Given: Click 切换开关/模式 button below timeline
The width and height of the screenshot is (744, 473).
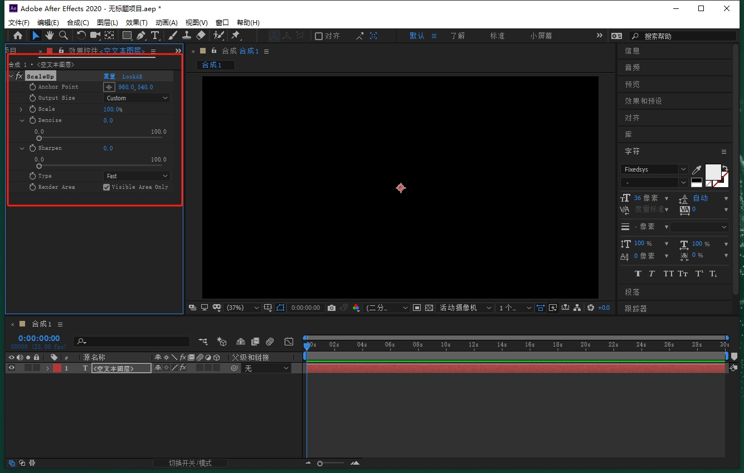Looking at the screenshot, I should (x=190, y=463).
